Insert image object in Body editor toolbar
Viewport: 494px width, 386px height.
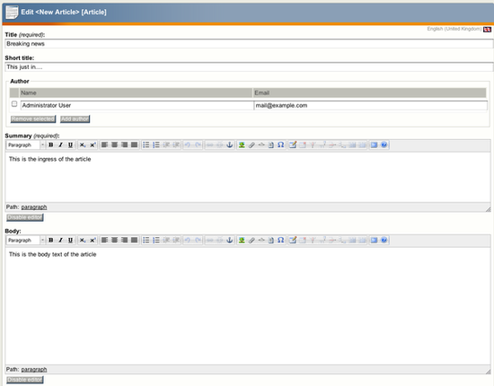(242, 241)
